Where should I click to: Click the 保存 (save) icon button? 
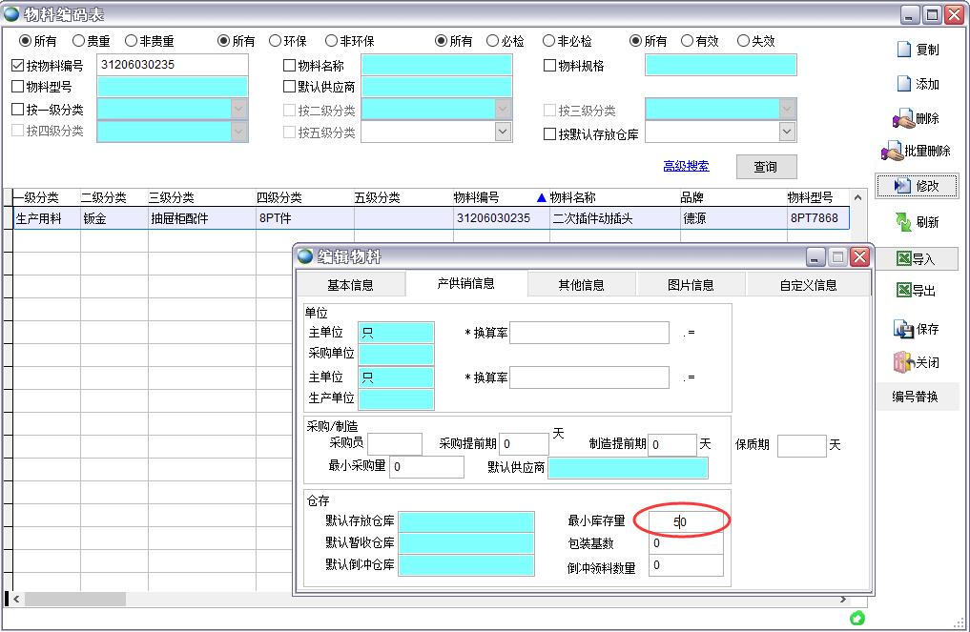[917, 330]
